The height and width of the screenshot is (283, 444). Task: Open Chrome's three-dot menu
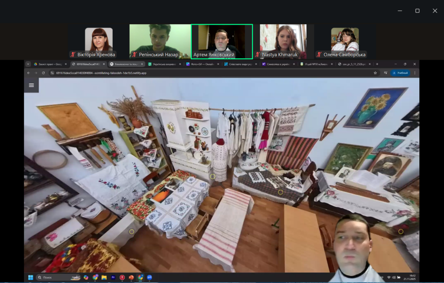[415, 73]
